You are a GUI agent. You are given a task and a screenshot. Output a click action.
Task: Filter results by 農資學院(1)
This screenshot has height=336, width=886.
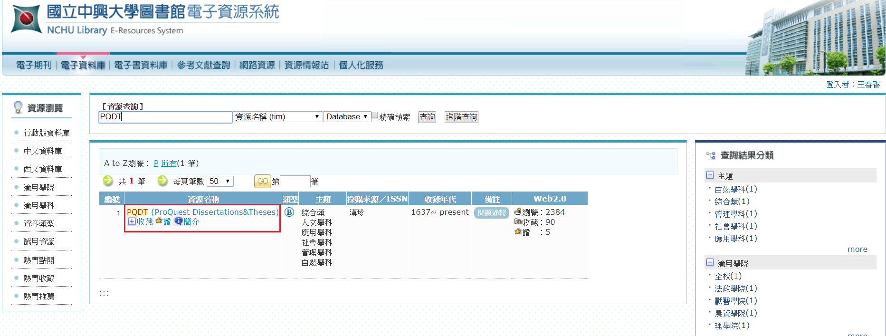pyautogui.click(x=736, y=313)
